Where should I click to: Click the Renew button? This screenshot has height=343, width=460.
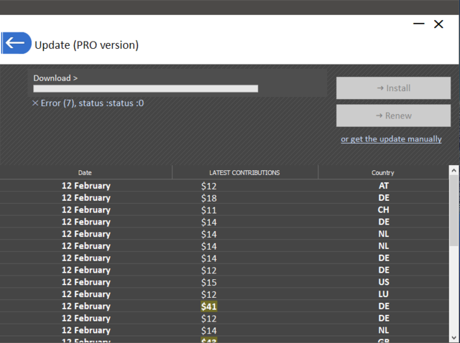393,116
